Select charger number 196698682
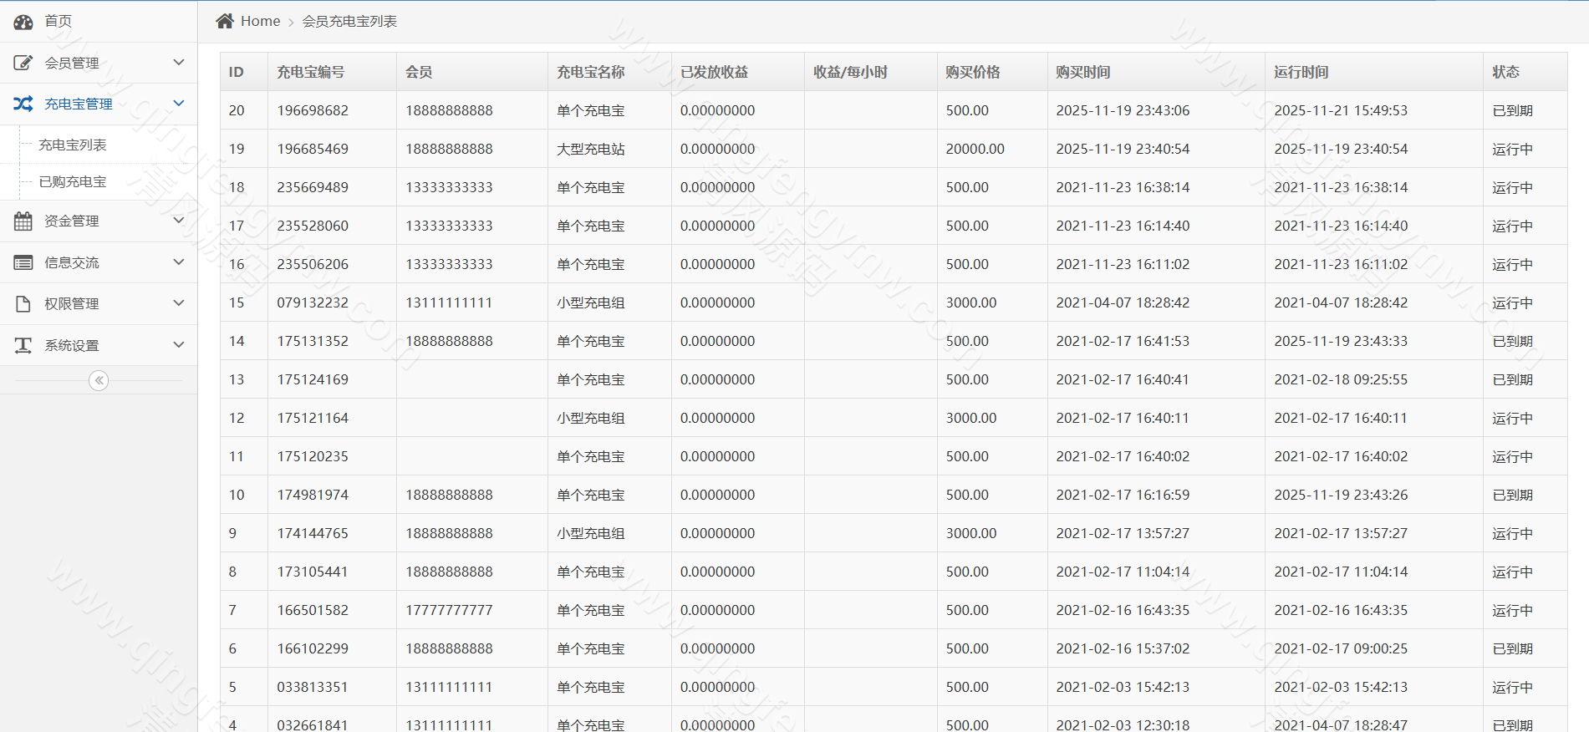Viewport: 1589px width, 732px height. pyautogui.click(x=313, y=110)
